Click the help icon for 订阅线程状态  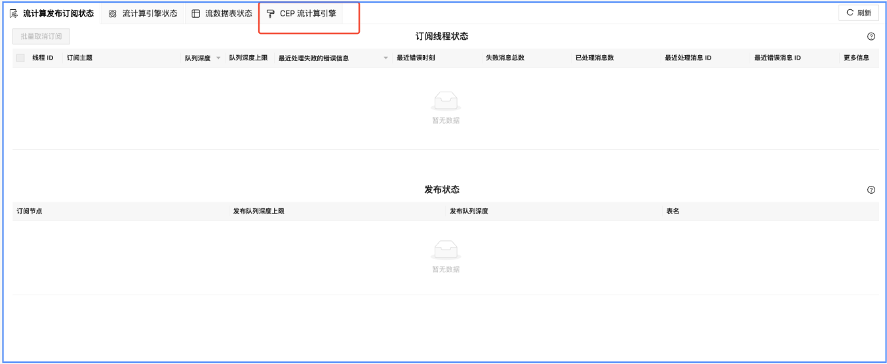tap(871, 37)
